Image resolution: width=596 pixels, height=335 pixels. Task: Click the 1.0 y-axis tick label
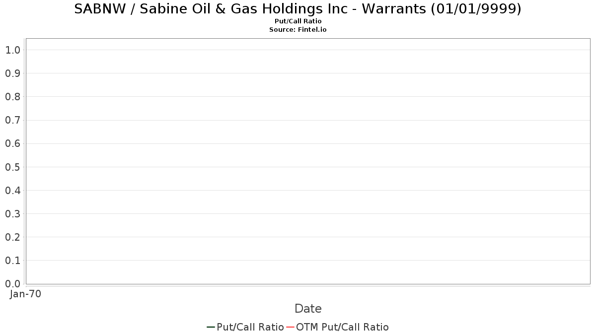(12, 50)
